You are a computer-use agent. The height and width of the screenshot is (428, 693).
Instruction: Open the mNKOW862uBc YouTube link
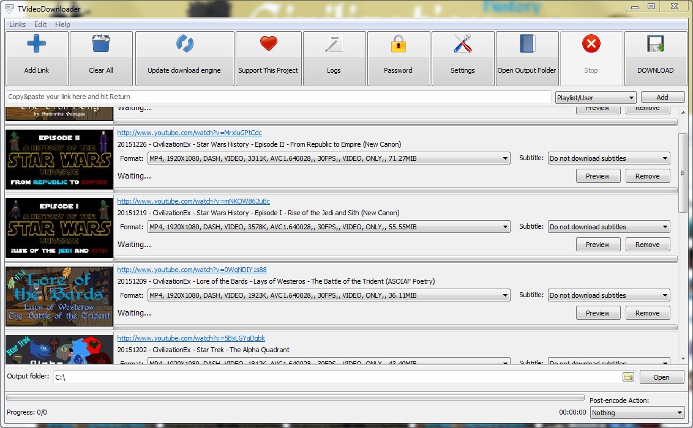pos(193,201)
